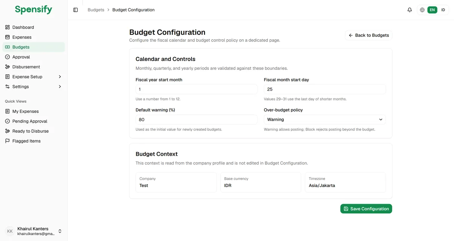The width and height of the screenshot is (454, 241).
Task: Click the Quick Views section label
Action: 16,101
